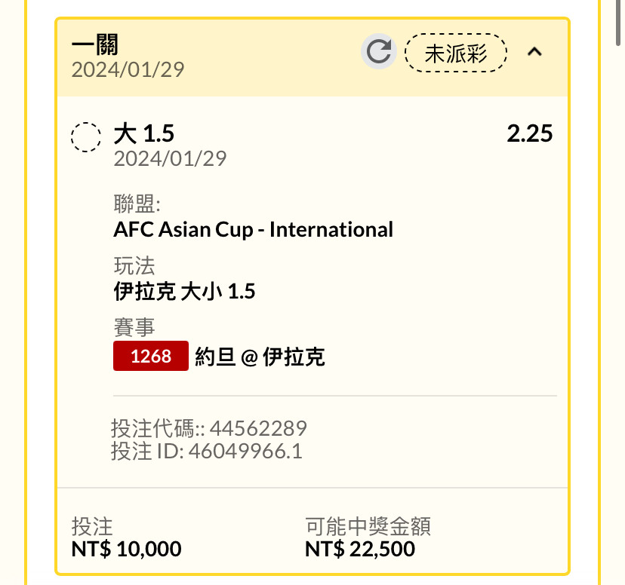Click the 投注 ID 46049966.1 line
The height and width of the screenshot is (585, 625).
[207, 452]
